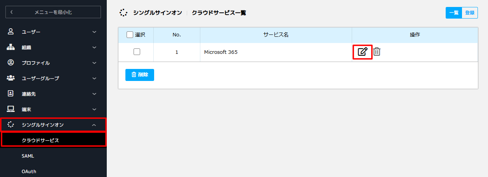This screenshot has width=488, height=177.
Task: Select the 端末 menu label
Action: (x=26, y=109)
